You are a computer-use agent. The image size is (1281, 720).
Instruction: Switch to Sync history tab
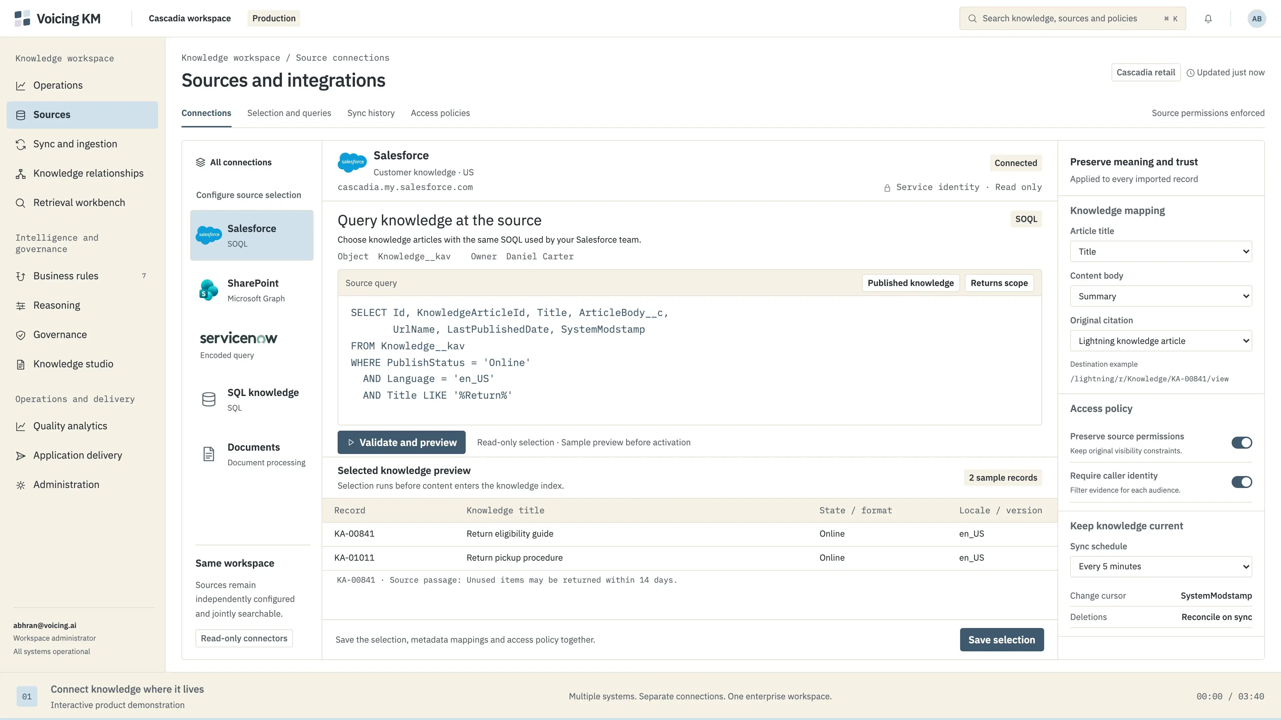click(371, 113)
